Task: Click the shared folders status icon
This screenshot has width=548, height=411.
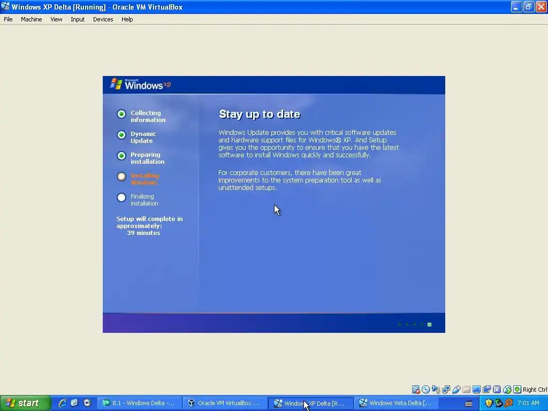Action: (466, 390)
